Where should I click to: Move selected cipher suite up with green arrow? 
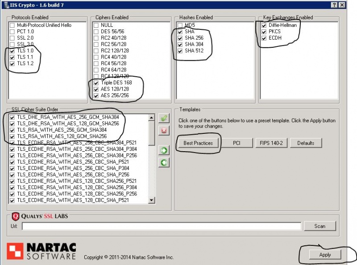pyautogui.click(x=164, y=150)
